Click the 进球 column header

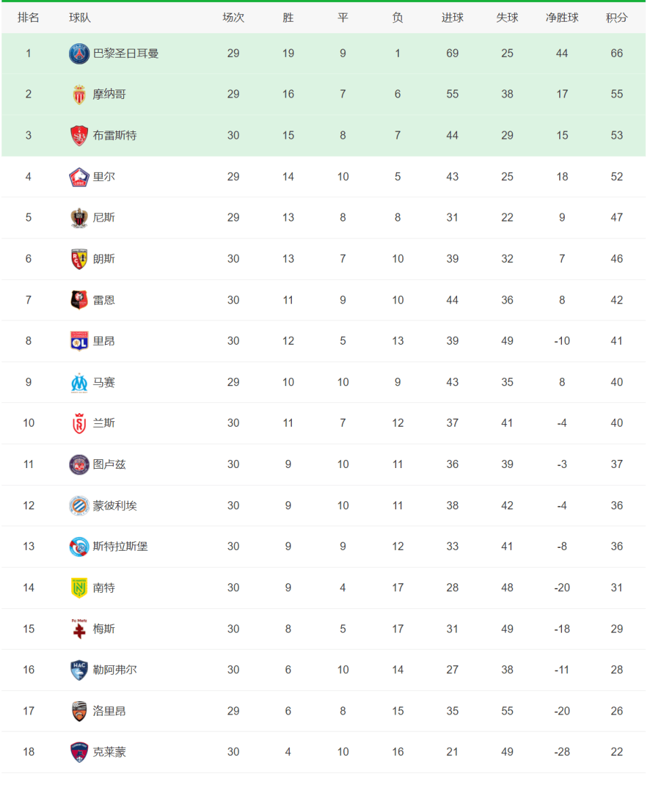452,18
